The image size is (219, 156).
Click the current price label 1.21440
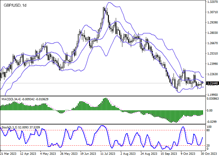pos(213,83)
